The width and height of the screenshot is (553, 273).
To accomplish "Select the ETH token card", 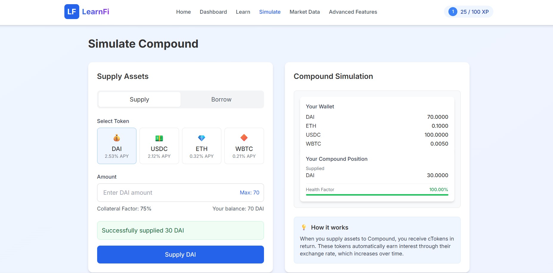I will tap(202, 146).
